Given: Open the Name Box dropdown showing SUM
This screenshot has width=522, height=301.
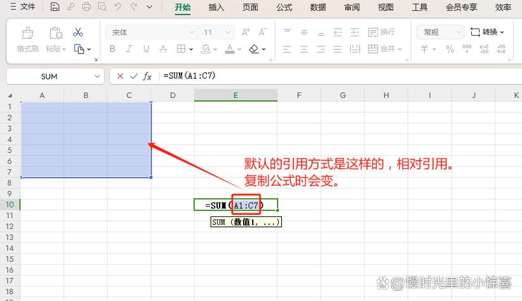Looking at the screenshot, I should click(x=97, y=76).
